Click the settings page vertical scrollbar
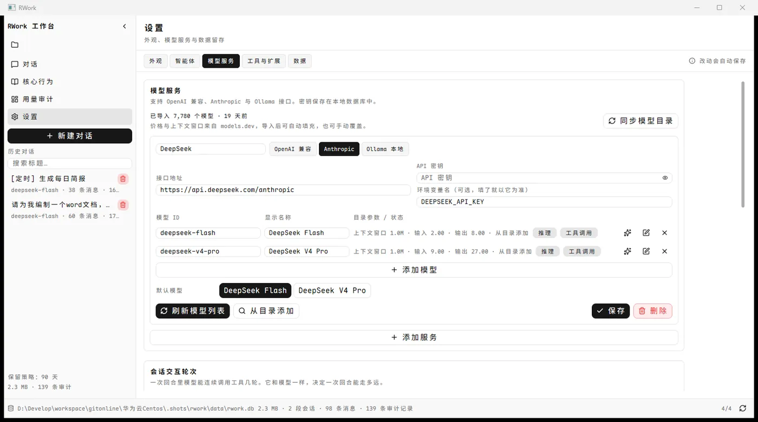This screenshot has width=758, height=422. (x=743, y=144)
